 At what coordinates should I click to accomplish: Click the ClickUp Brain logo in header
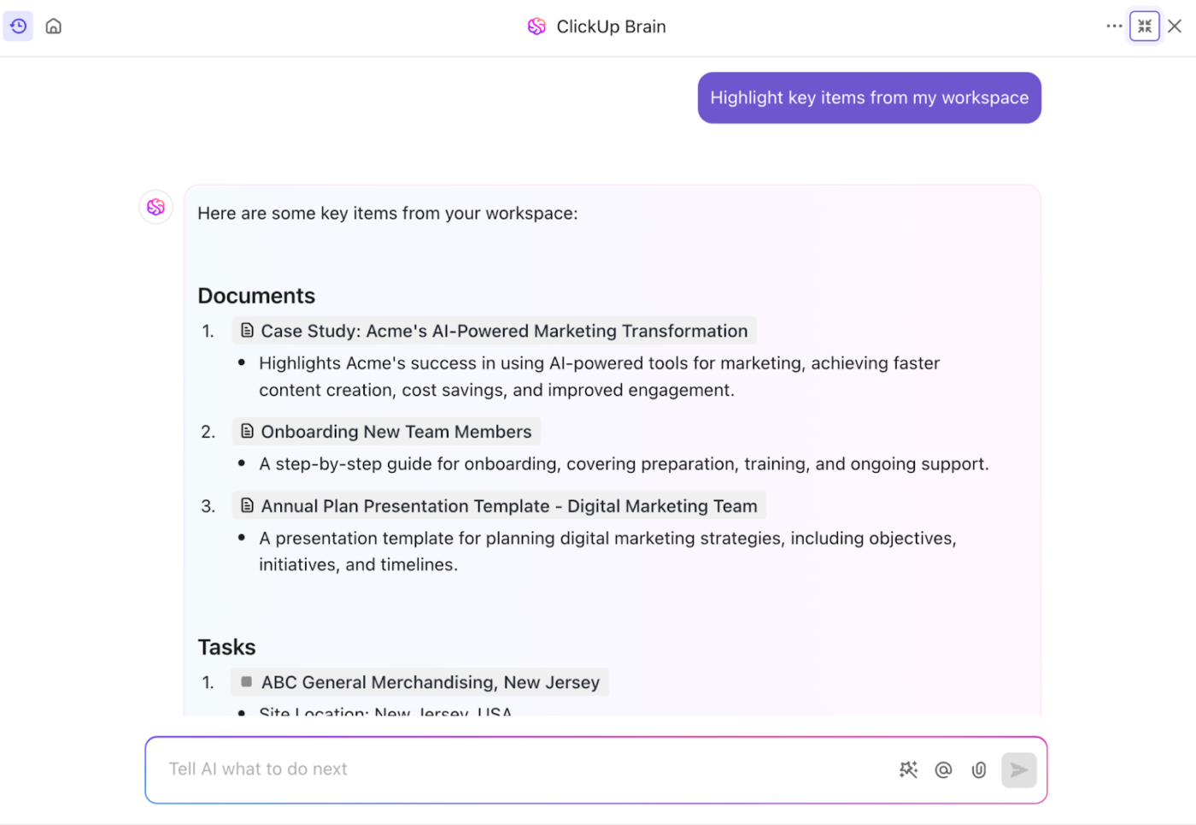[536, 27]
